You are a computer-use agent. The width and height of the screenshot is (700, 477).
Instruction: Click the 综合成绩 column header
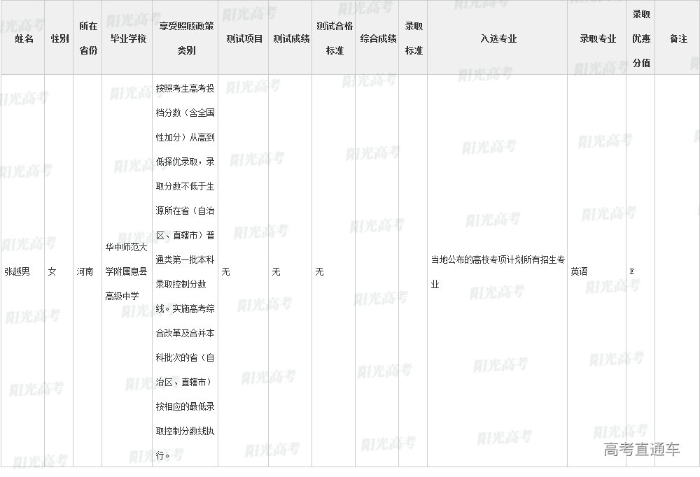point(378,38)
